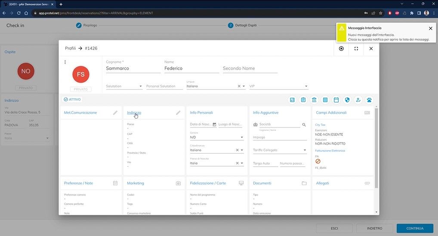Click the three-dot menu beside the avatar
Viewport: 438px width, 236px height.
coord(65,62)
